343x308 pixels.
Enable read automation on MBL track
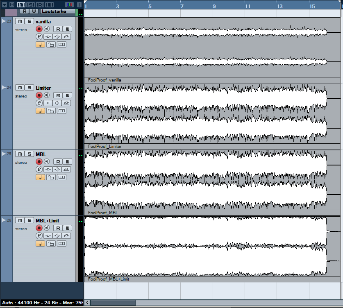coord(58,161)
